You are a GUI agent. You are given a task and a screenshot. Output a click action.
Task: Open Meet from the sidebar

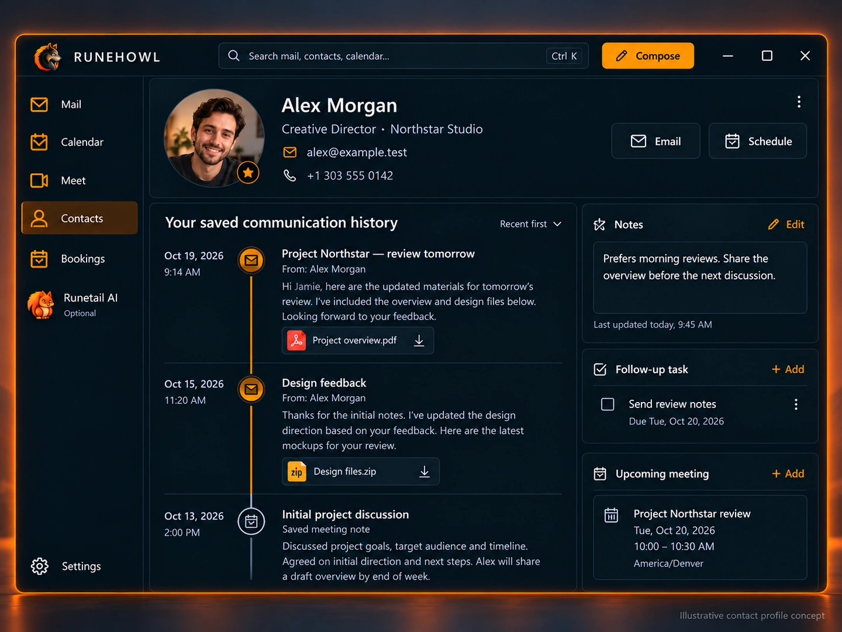pos(80,181)
